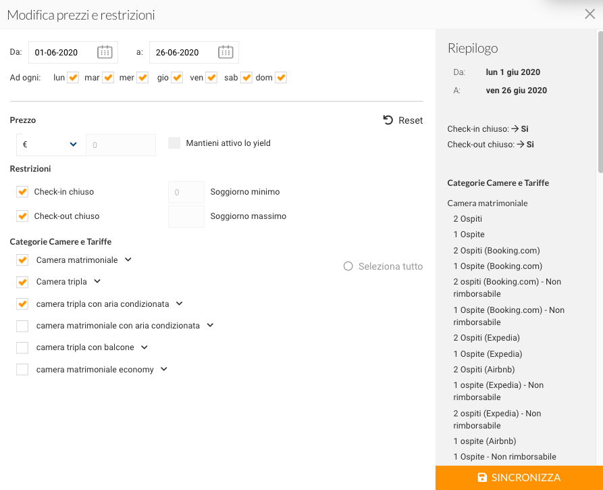The width and height of the screenshot is (603, 490).
Task: Click 'Check-out chiuso: → Si' summary line
Action: (x=490, y=145)
